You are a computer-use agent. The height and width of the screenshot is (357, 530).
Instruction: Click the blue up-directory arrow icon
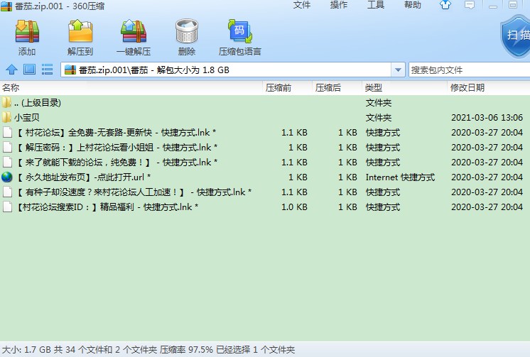point(11,70)
